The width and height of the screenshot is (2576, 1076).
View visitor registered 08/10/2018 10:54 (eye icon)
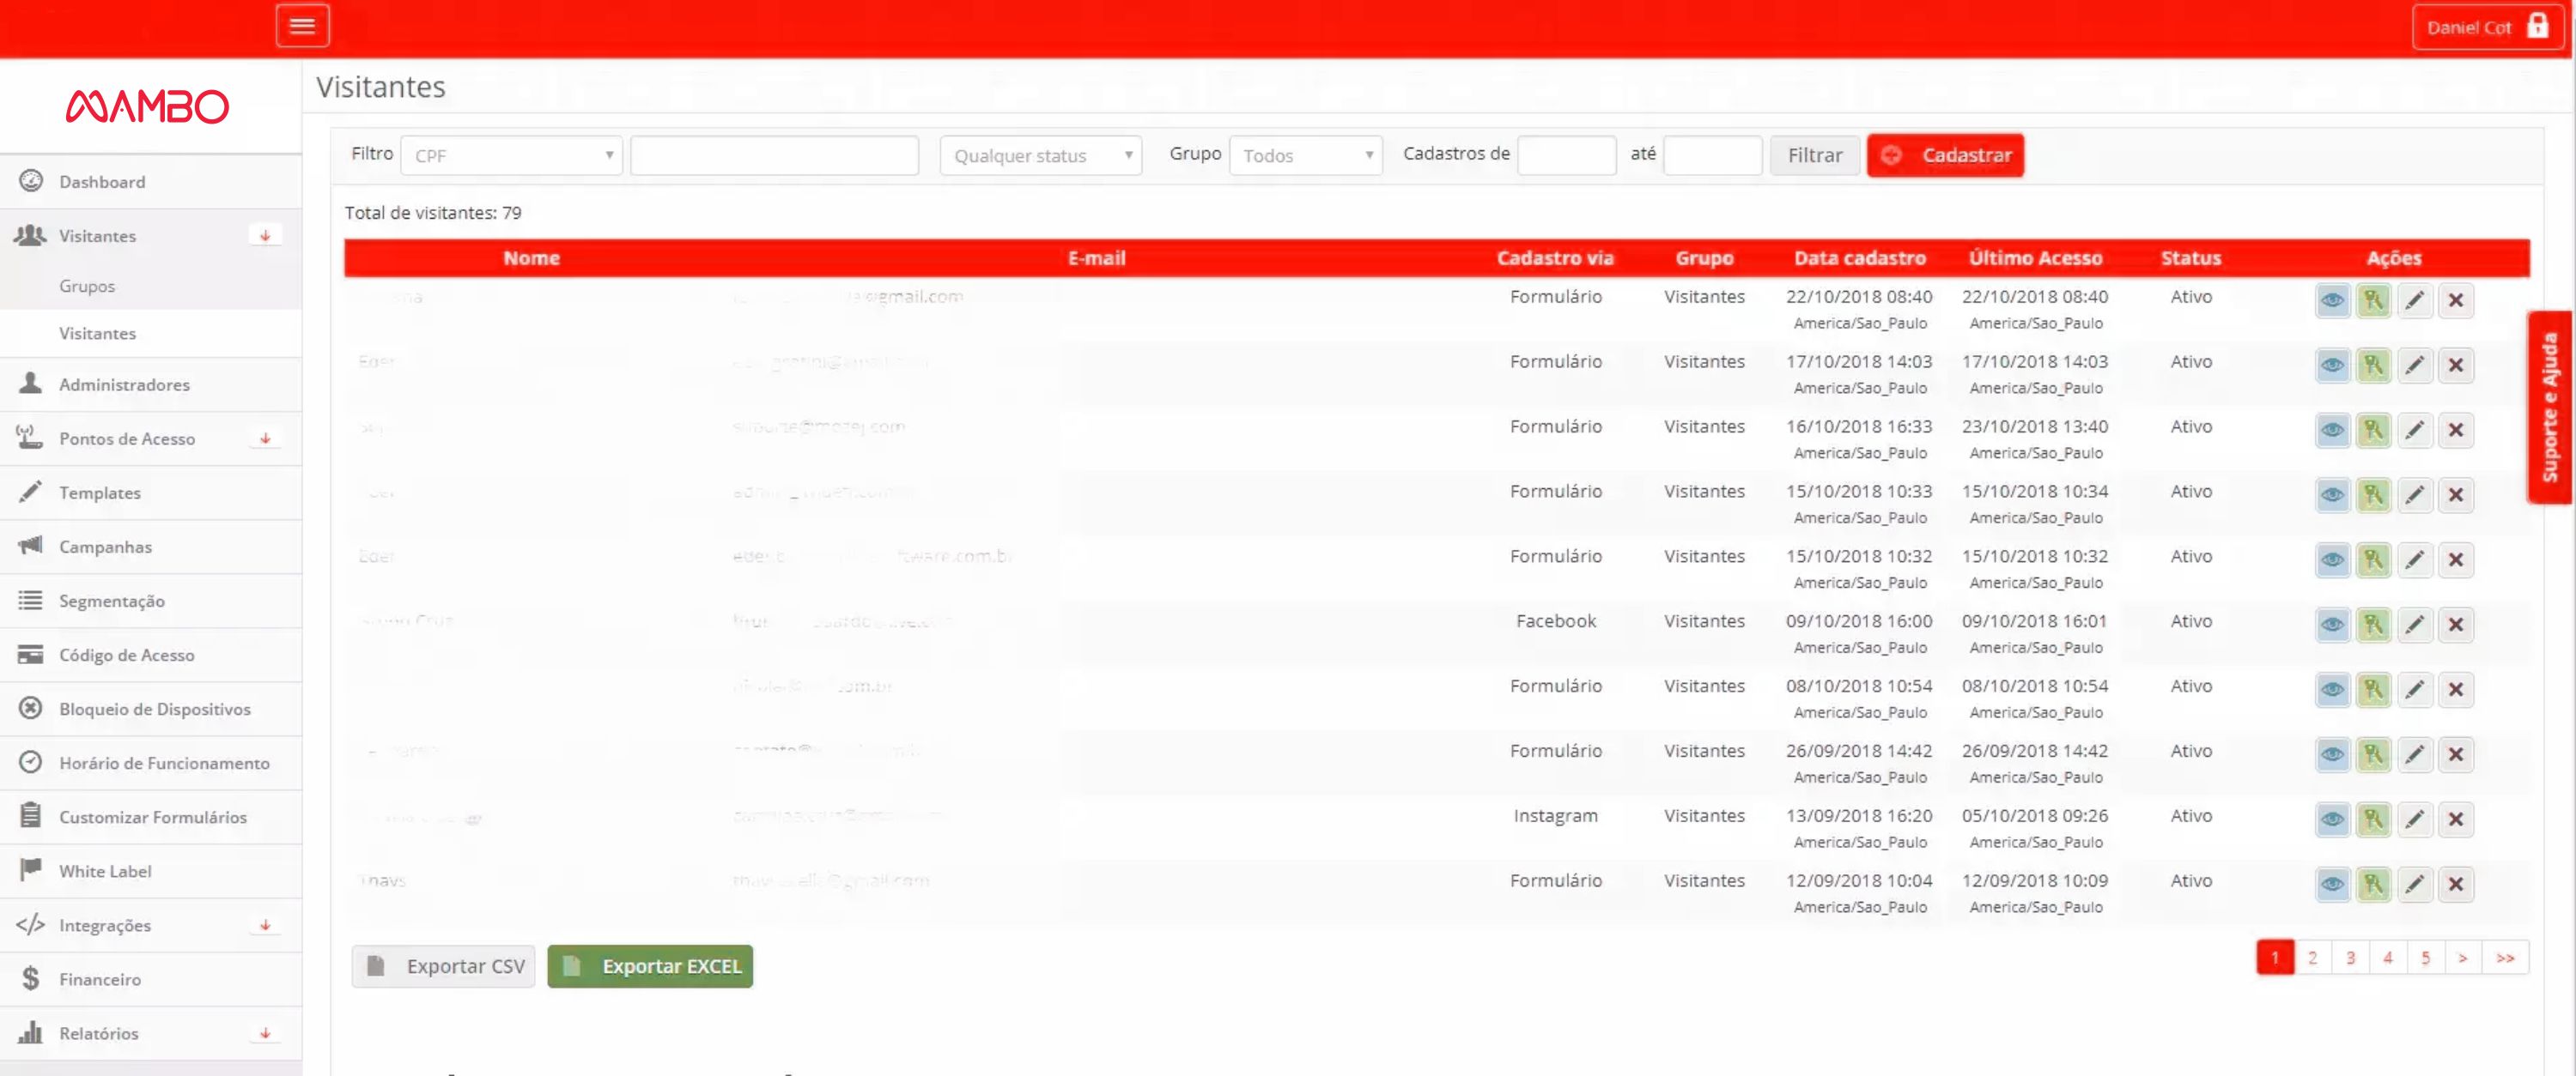(2332, 691)
